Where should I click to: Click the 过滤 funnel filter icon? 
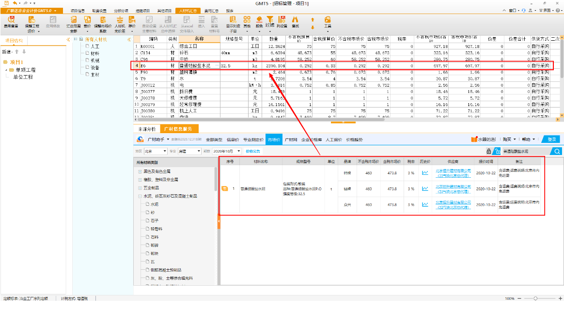coord(270,19)
